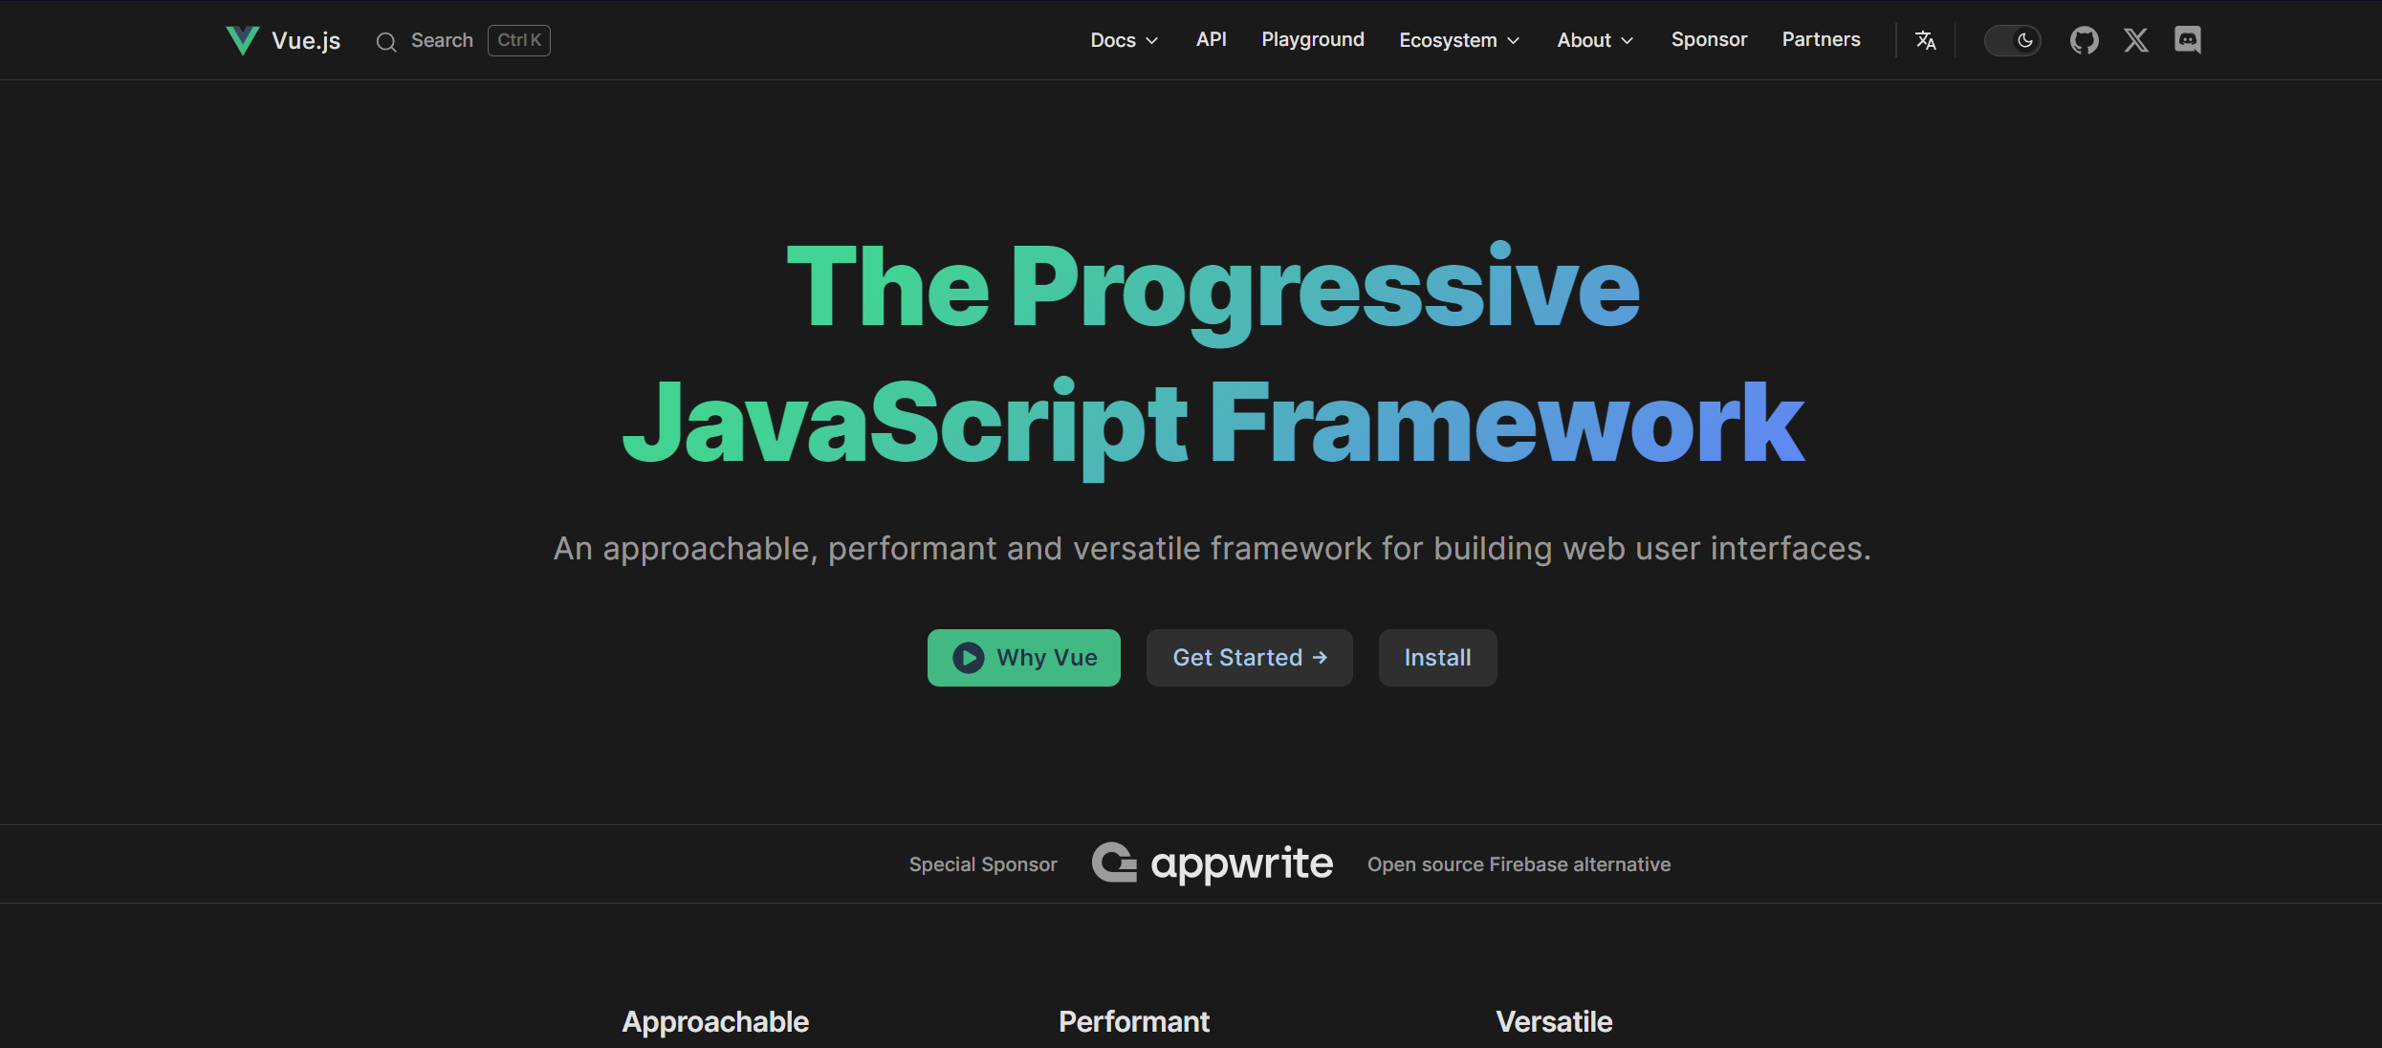Click the Appwrite special sponsor logo
This screenshot has height=1048, width=2382.
(1213, 864)
